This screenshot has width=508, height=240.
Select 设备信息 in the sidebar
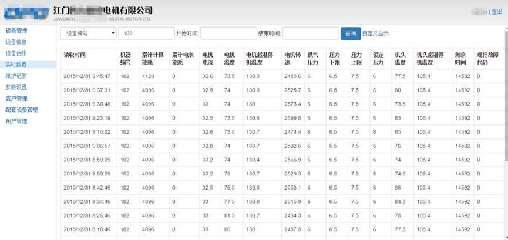(16, 42)
